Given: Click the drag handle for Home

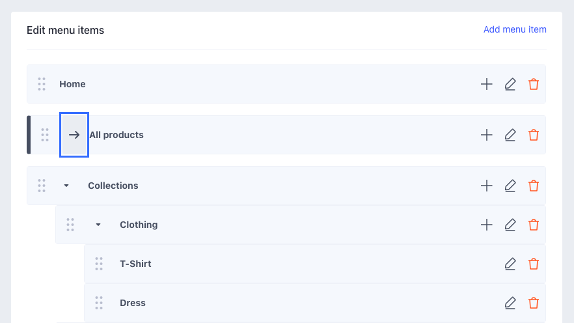Looking at the screenshot, I should point(42,84).
